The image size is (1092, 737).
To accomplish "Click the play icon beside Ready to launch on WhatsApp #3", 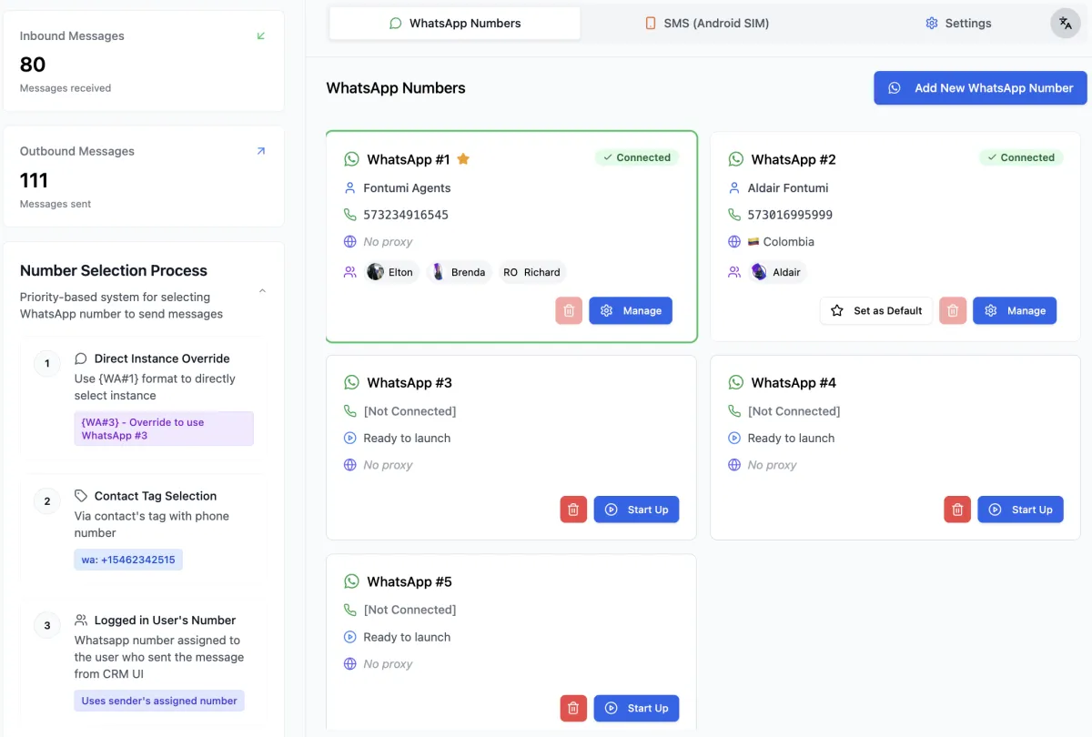I will click(350, 439).
